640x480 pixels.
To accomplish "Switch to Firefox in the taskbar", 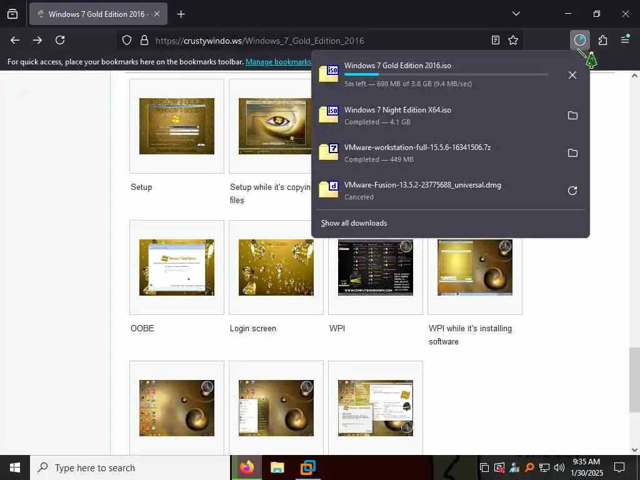I will [246, 467].
